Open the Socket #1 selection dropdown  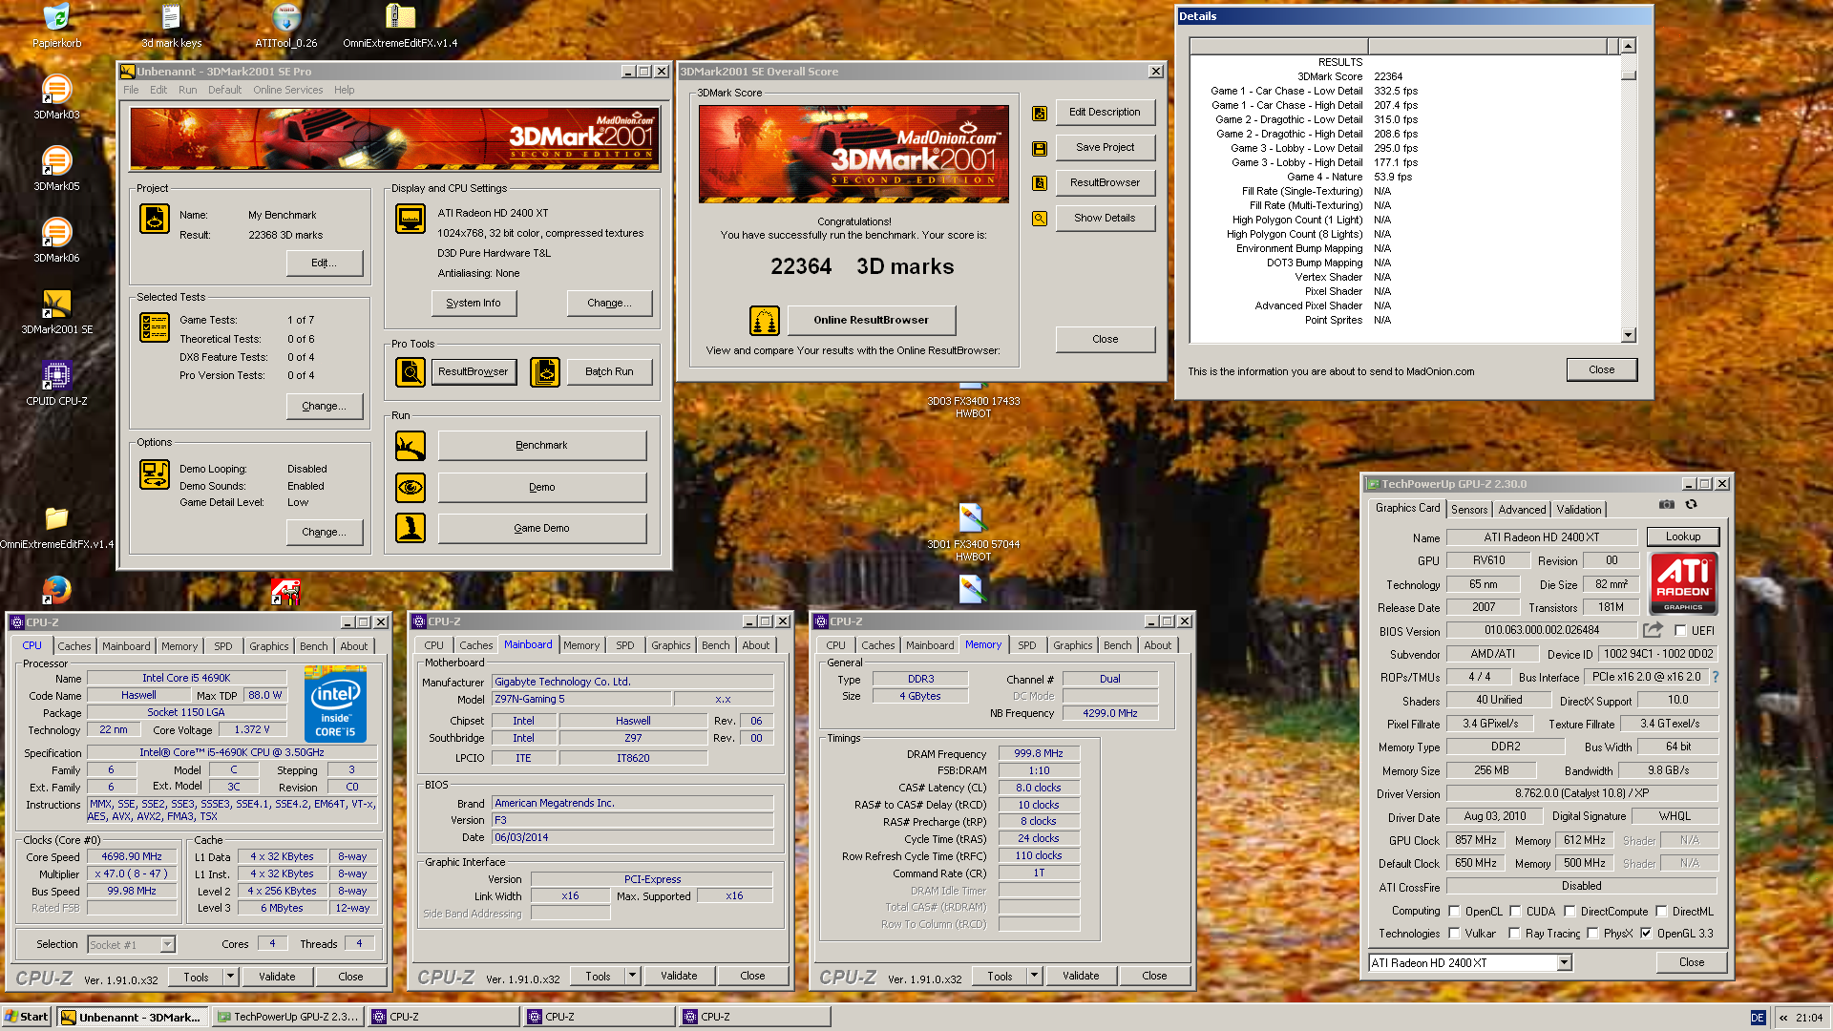(x=167, y=945)
